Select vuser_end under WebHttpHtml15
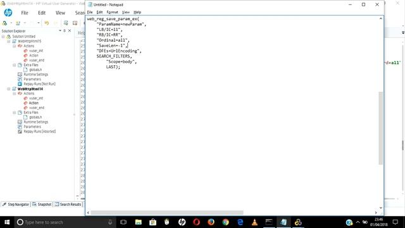Image resolution: width=405 pixels, height=228 pixels. [37, 60]
